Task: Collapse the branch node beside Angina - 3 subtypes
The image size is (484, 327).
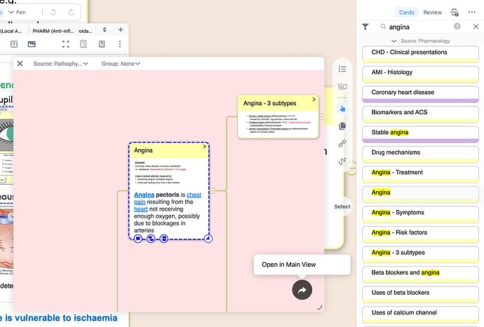Action: (322, 116)
